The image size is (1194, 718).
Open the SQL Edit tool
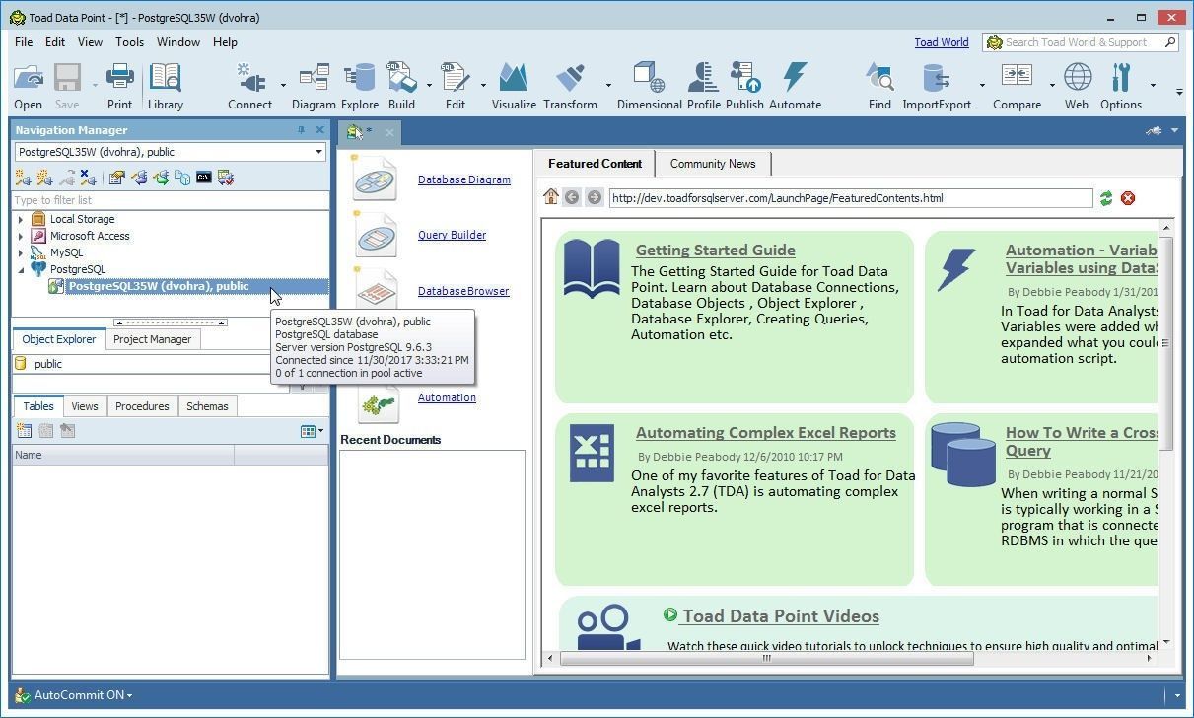455,87
